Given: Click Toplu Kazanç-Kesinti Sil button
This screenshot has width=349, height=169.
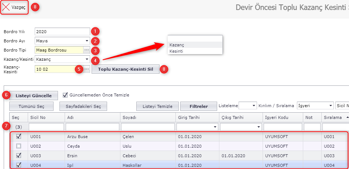Looking at the screenshot, I should coord(125,69).
